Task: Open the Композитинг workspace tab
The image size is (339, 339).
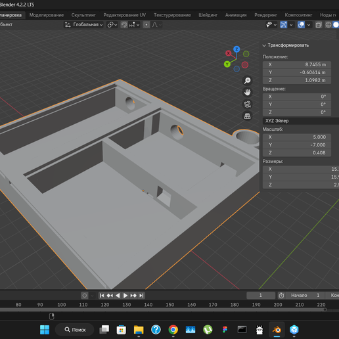Action: tap(298, 15)
